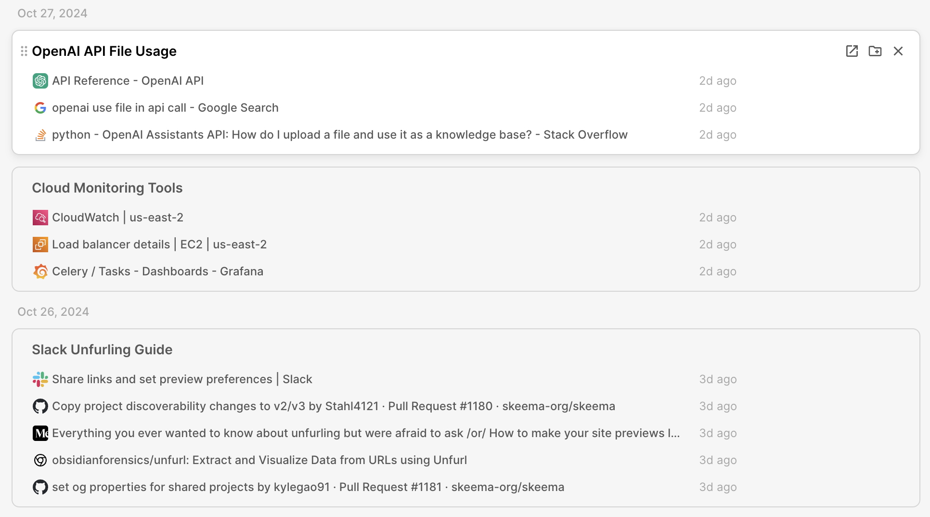Click the Grafana favicon for Celery Tasks
This screenshot has height=517, width=930.
[x=40, y=271]
